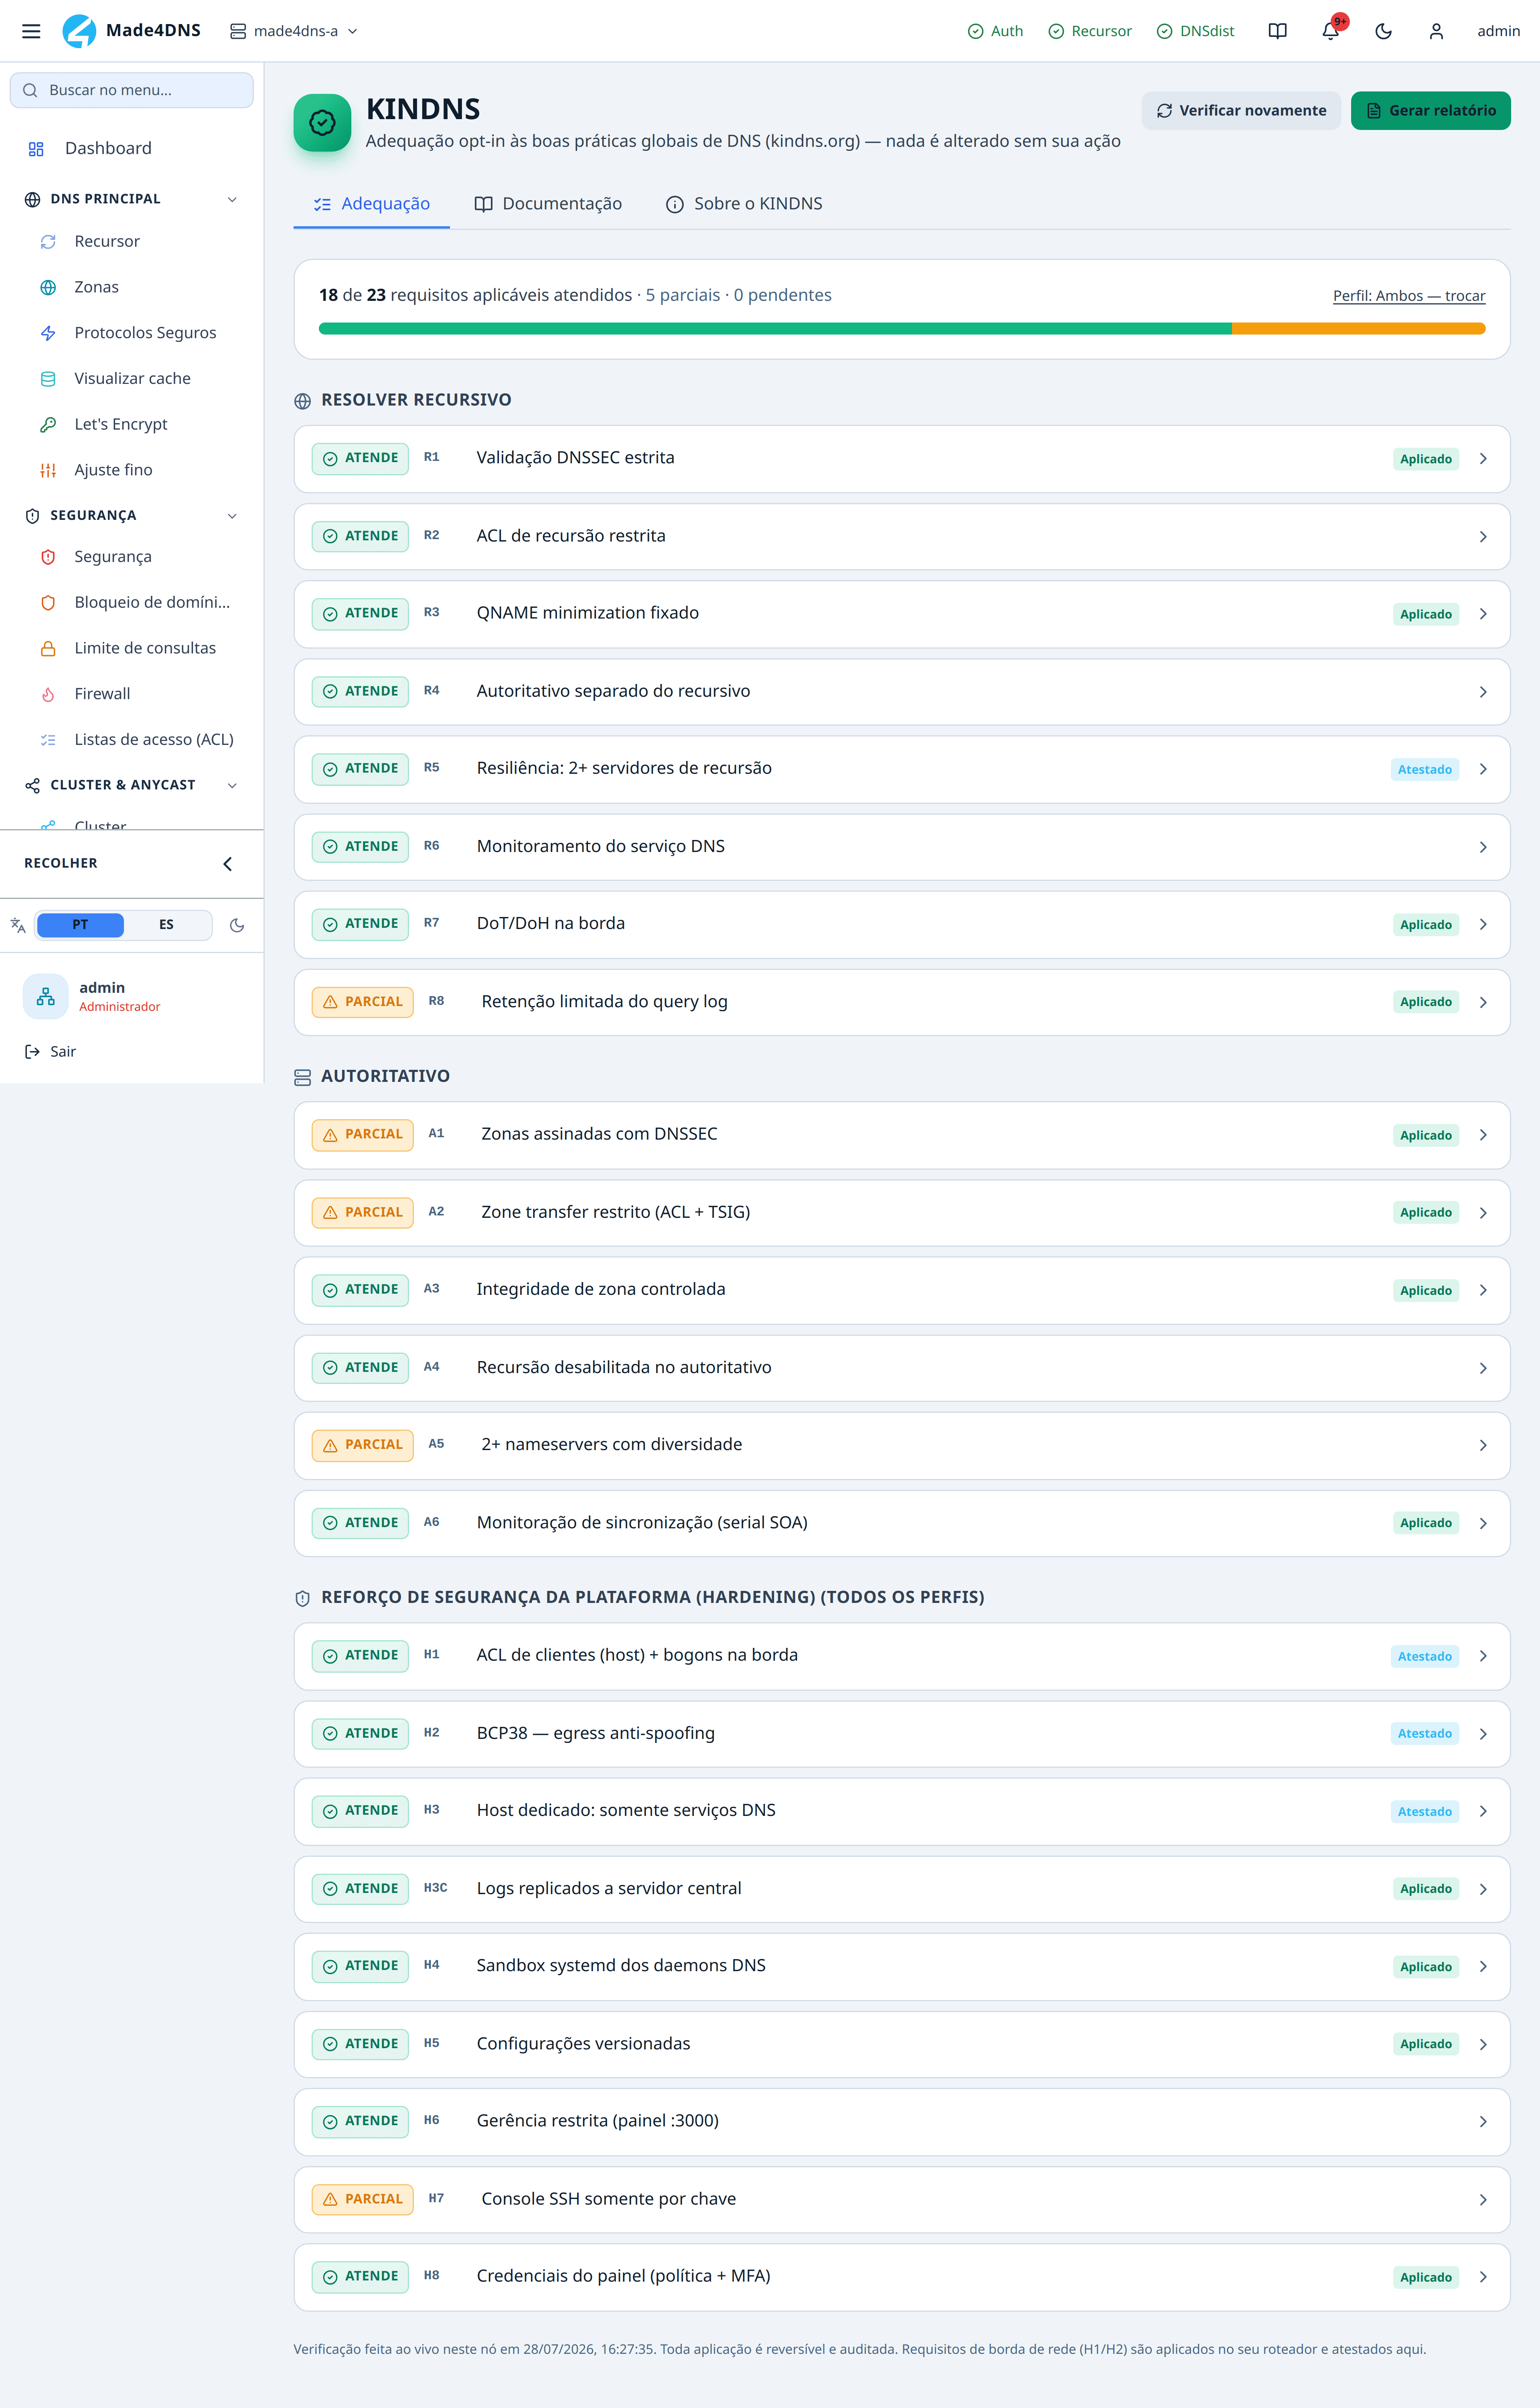Click PARCIAL badge on H7 Console SSH
Image resolution: width=1540 pixels, height=2408 pixels.
pyautogui.click(x=362, y=2199)
